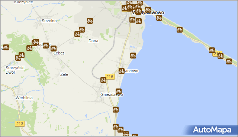Click the Kaczyniec label at top left
Screen dimensions: 238x137
click(23, 2)
